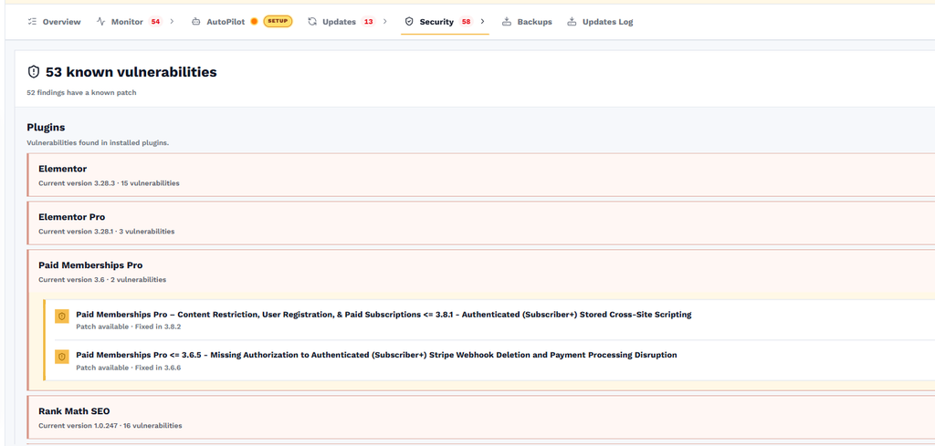This screenshot has width=935, height=446.
Task: Click shield icon of Stored Cross-Site Scripting finding
Action: [x=61, y=316]
